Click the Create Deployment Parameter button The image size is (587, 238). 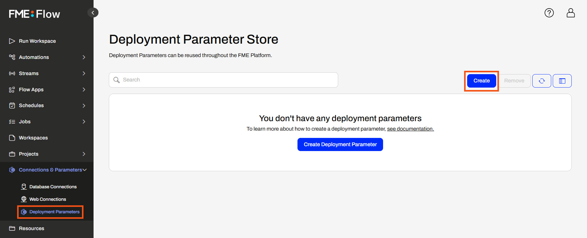pos(340,144)
